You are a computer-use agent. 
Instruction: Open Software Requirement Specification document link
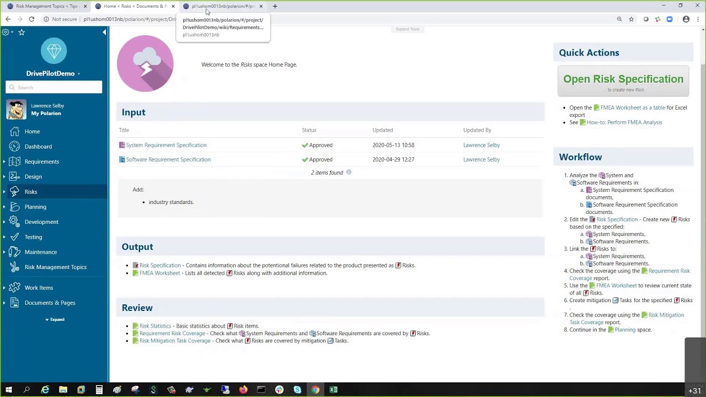[168, 159]
